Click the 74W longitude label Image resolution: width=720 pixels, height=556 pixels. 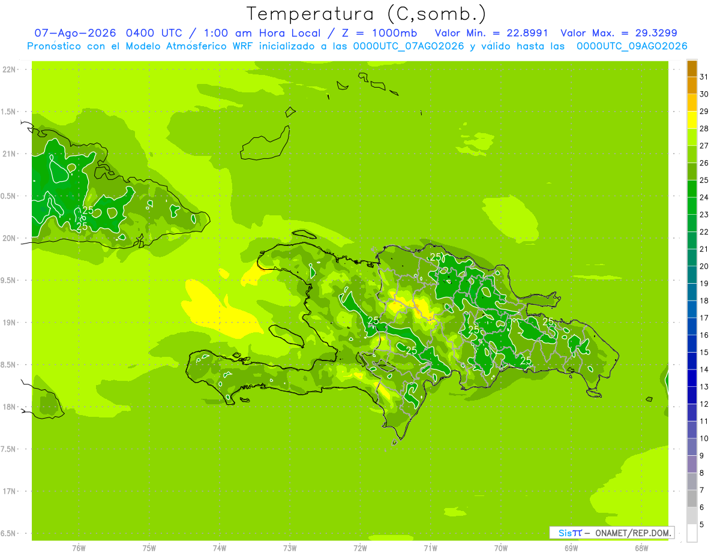click(220, 548)
